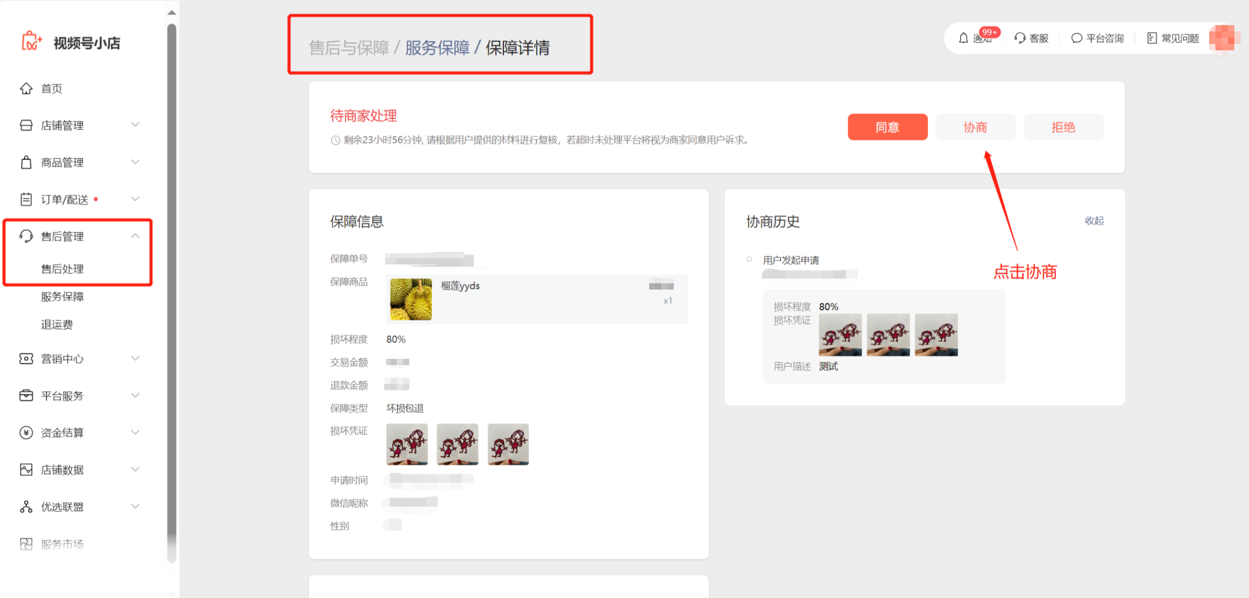Click the 协商 button
The image size is (1249, 598).
point(975,127)
